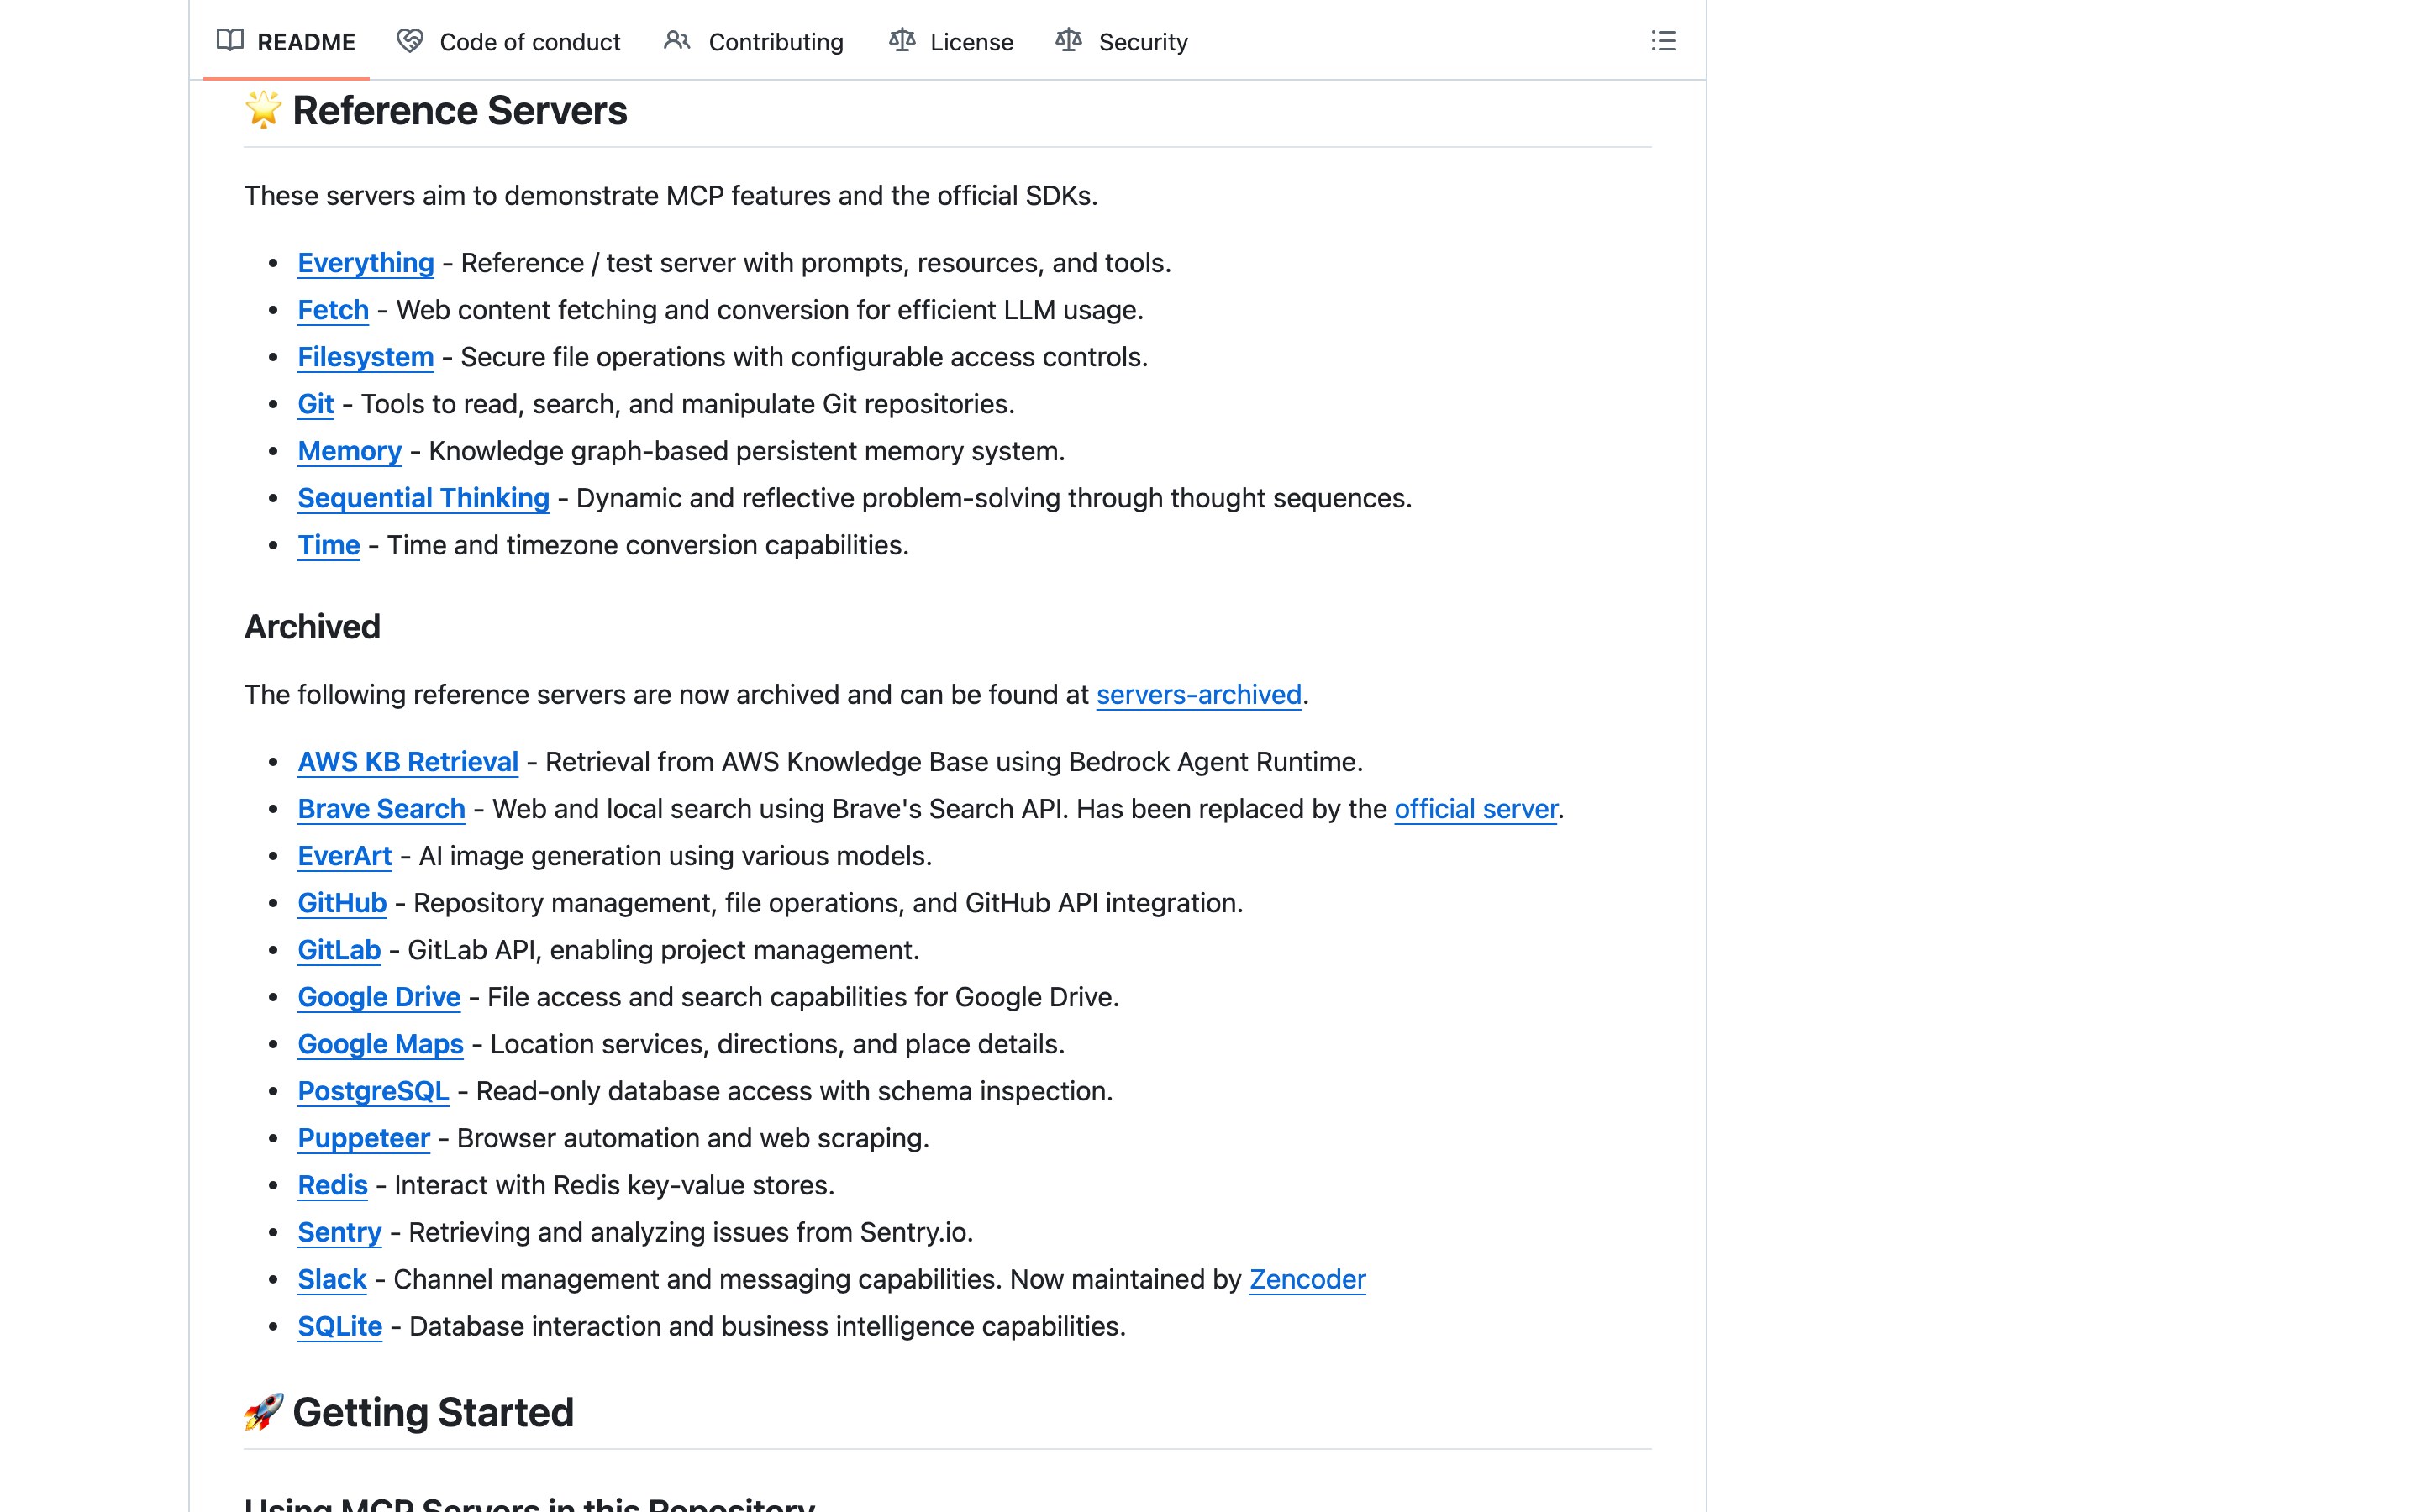The height and width of the screenshot is (1512, 2420).
Task: Click the Code of conduct heart icon
Action: pyautogui.click(x=410, y=40)
